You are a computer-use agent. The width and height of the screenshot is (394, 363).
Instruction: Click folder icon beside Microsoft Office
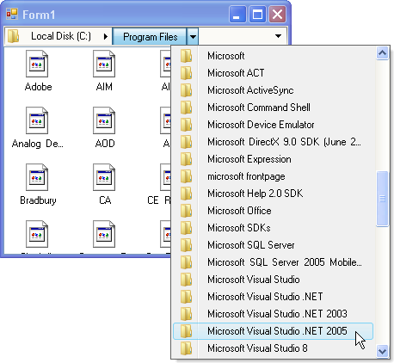tap(187, 211)
